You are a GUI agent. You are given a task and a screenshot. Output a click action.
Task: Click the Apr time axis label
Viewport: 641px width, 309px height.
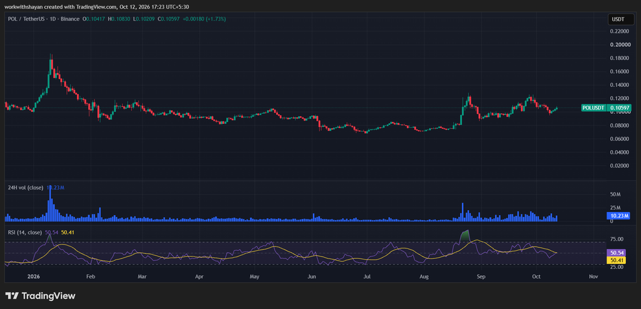click(x=199, y=276)
